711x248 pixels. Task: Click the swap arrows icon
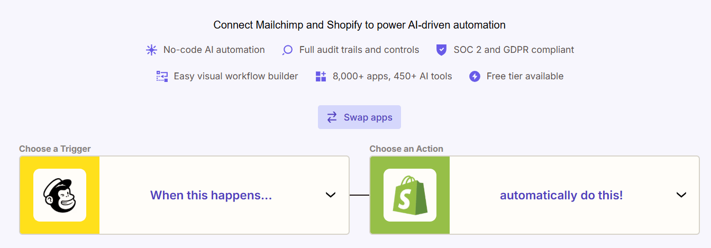[332, 117]
